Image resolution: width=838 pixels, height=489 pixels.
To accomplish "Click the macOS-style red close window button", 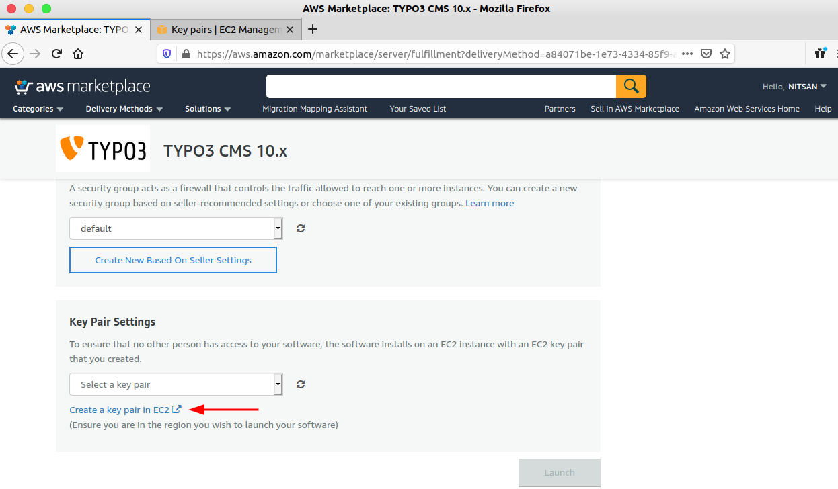I will click(x=11, y=9).
